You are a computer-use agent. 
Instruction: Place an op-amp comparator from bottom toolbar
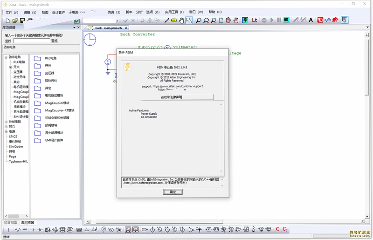pyautogui.click(x=238, y=229)
